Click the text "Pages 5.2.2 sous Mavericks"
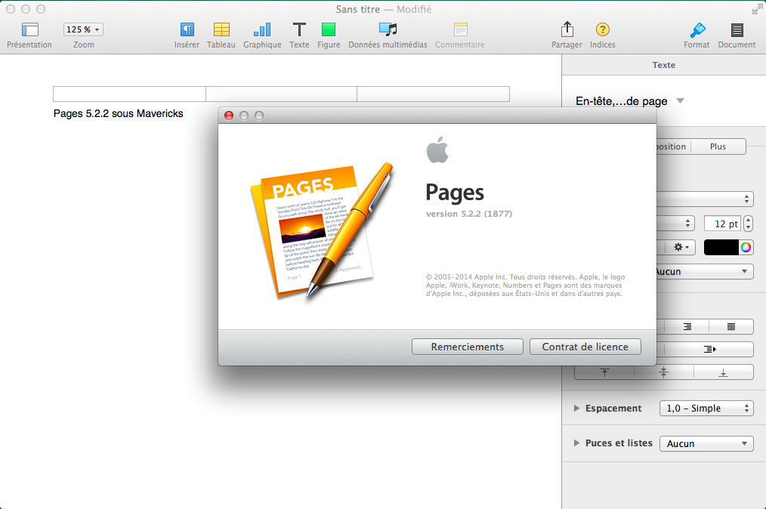 (118, 113)
